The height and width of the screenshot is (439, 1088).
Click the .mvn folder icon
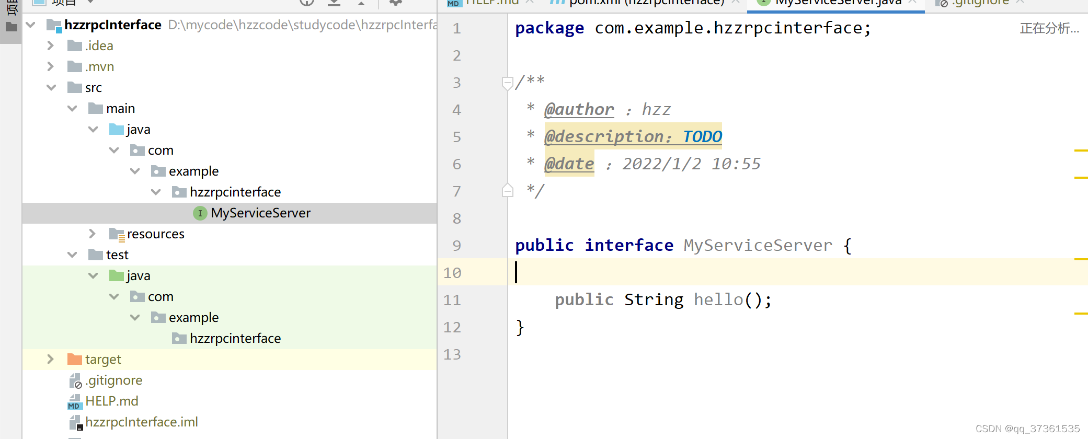coord(75,66)
